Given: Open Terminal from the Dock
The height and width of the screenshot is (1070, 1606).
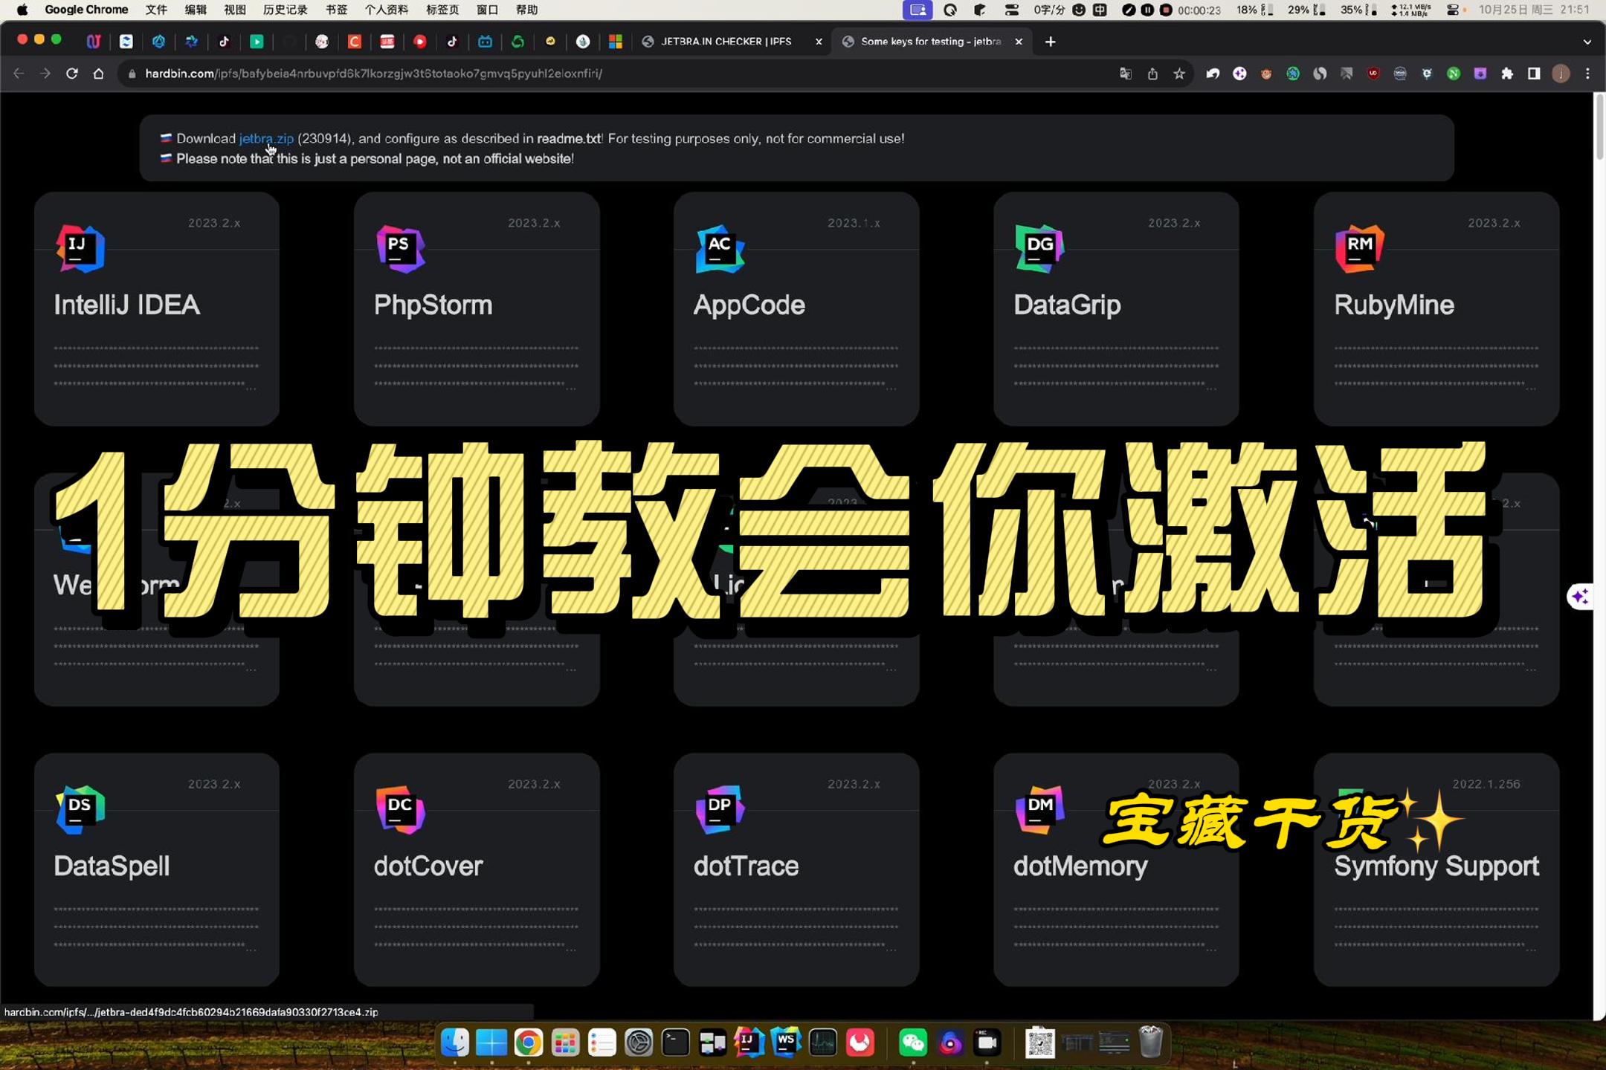Looking at the screenshot, I should click(675, 1043).
